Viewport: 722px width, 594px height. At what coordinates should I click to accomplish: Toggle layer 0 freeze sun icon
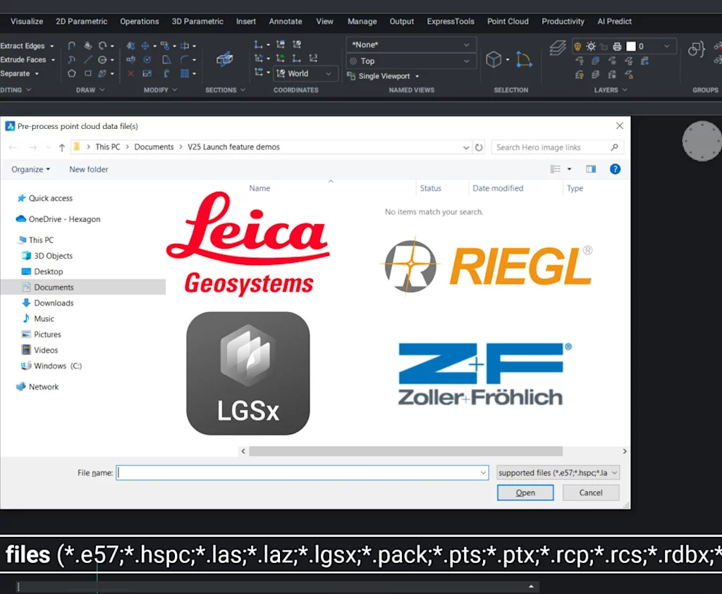(x=591, y=46)
